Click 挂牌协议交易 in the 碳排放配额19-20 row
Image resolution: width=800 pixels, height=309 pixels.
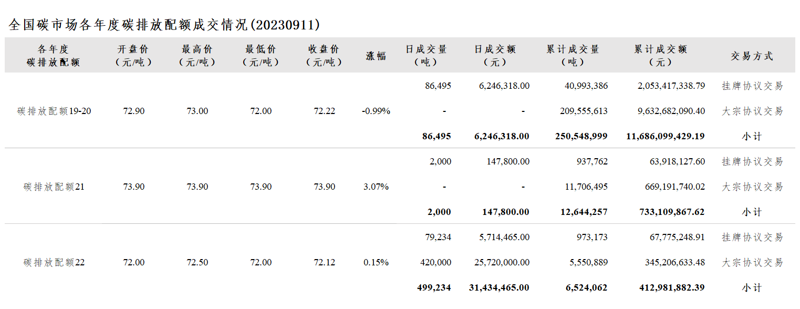752,86
